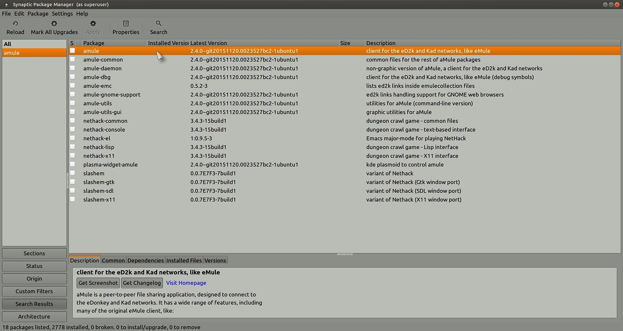Click the Get Screenshot button
The image size is (623, 331).
coord(98,283)
